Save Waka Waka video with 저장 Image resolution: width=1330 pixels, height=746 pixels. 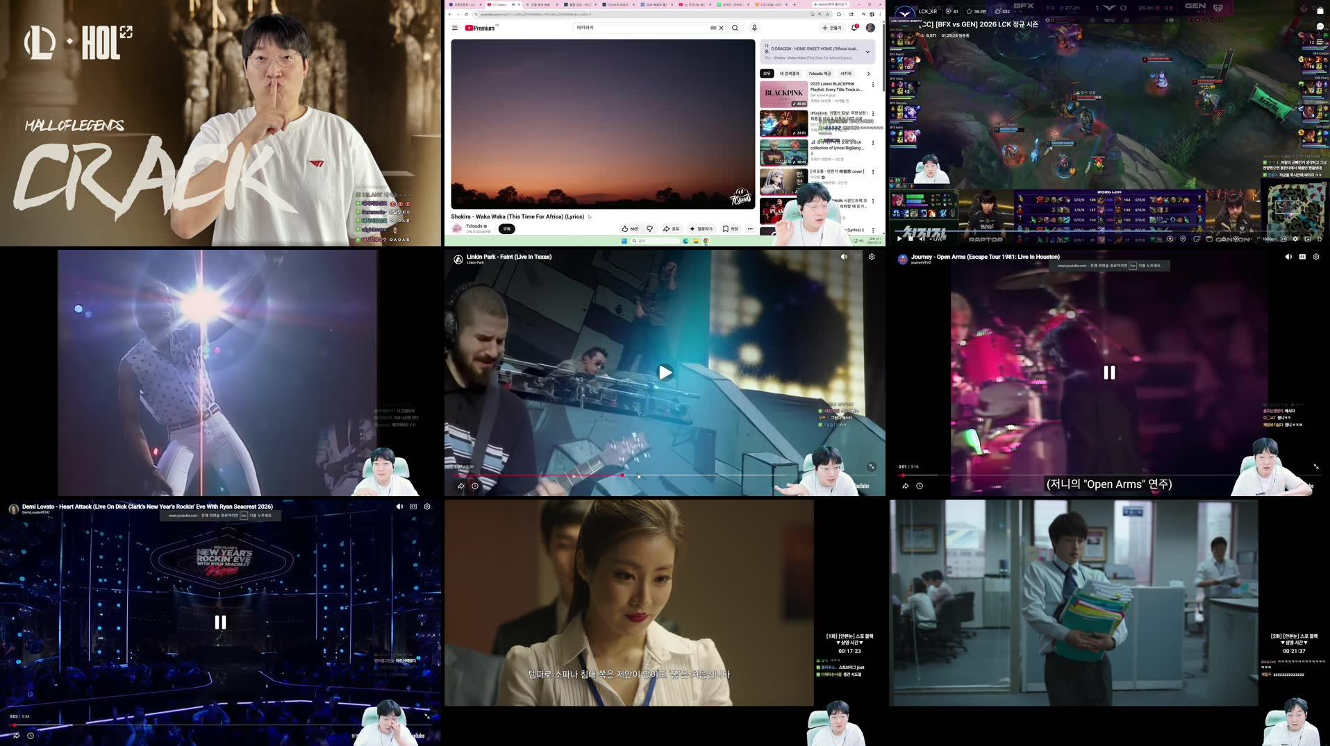731,229
